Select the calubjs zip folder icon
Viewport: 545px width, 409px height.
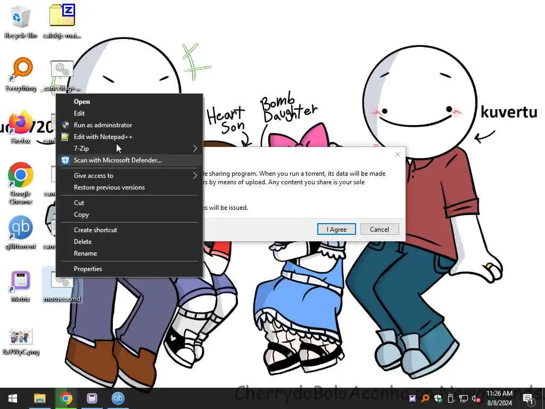pos(62,21)
